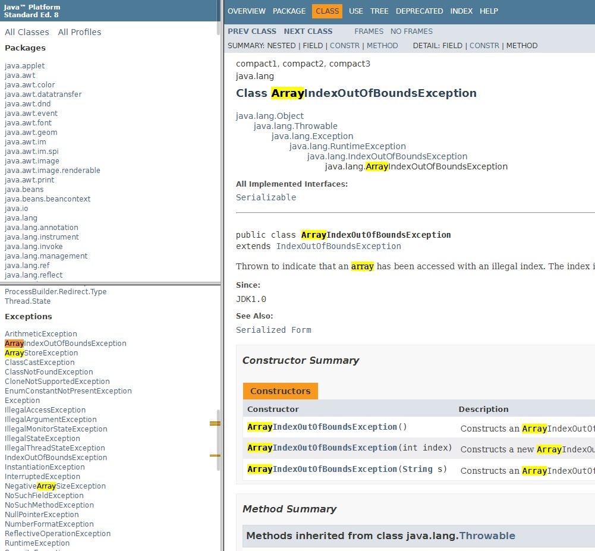
Task: Open ArrayStoreException class
Action: pos(41,352)
